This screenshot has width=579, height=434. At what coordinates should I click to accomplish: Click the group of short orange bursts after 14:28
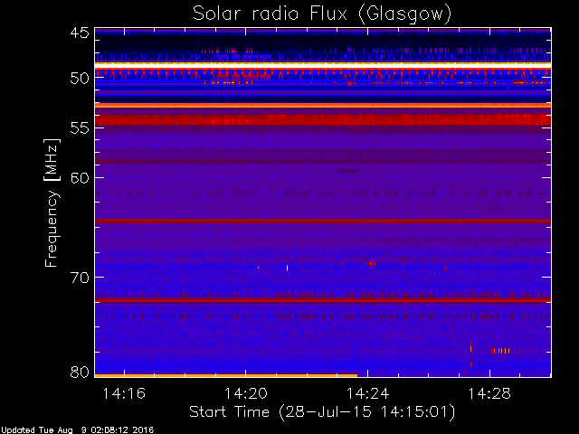[501, 351]
